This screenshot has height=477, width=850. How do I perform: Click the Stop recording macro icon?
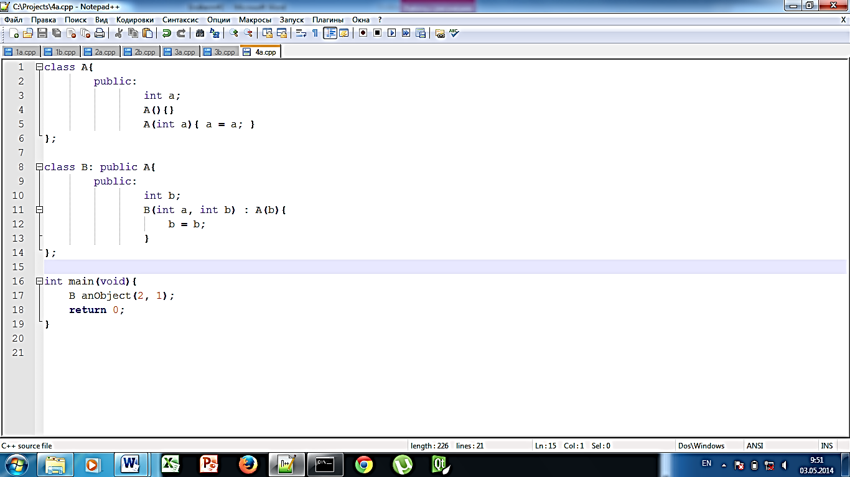(x=377, y=33)
